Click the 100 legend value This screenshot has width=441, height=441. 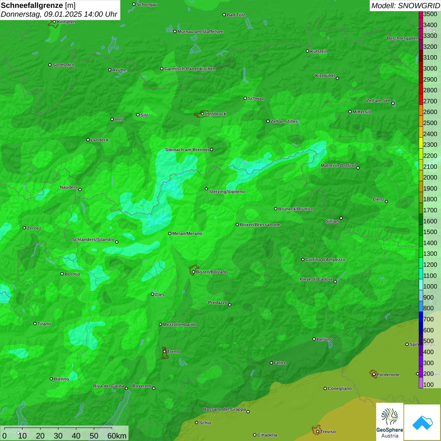point(429,384)
